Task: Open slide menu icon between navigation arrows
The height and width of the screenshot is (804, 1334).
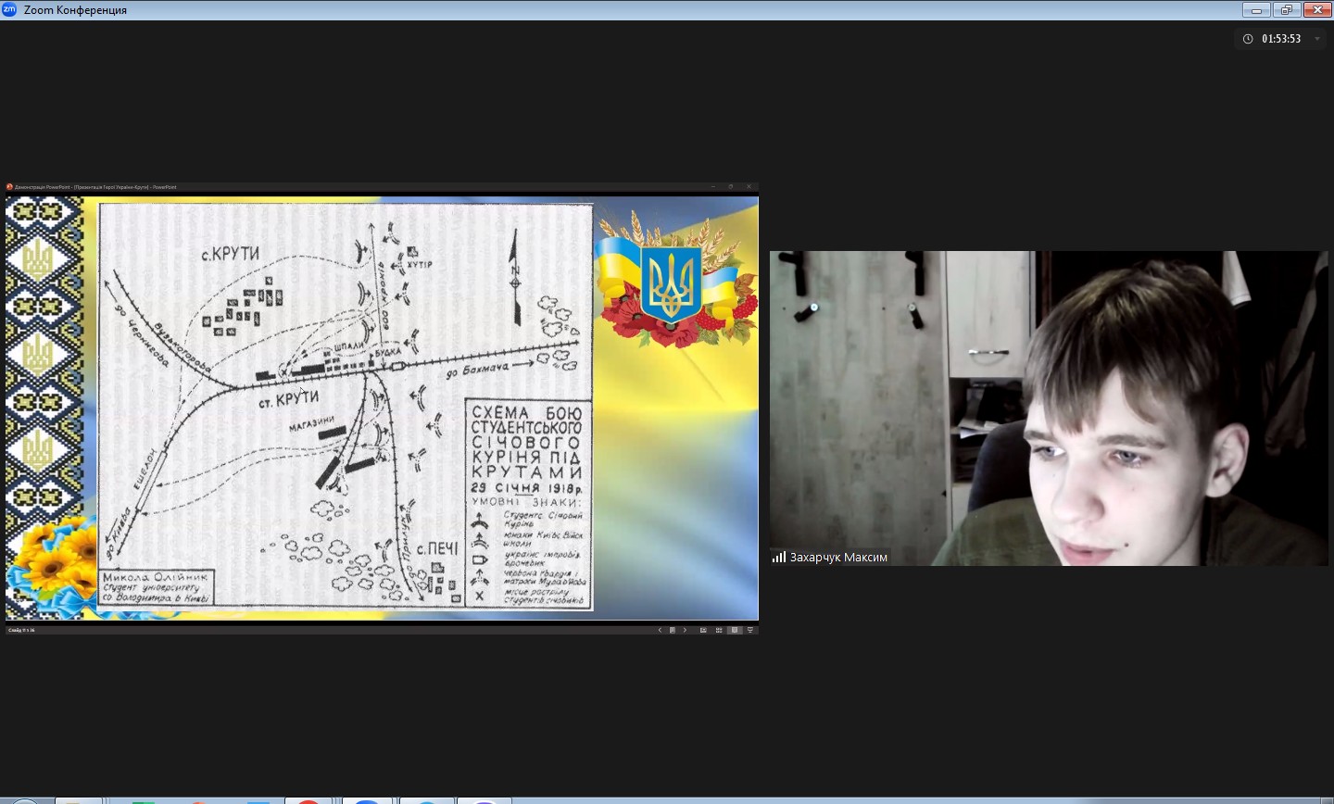Action: (673, 630)
